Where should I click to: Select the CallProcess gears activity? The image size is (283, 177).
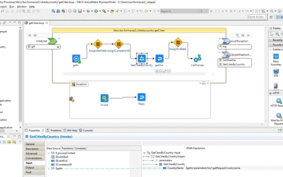point(197,58)
